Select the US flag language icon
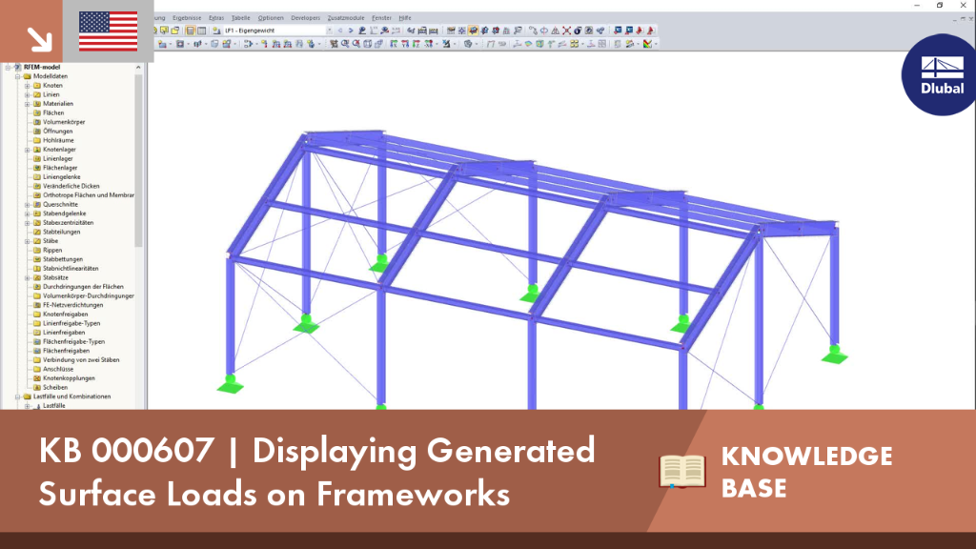Image resolution: width=976 pixels, height=549 pixels. point(109,31)
